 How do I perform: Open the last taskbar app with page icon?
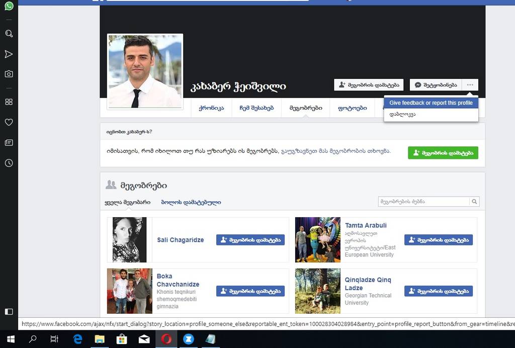coord(210,339)
